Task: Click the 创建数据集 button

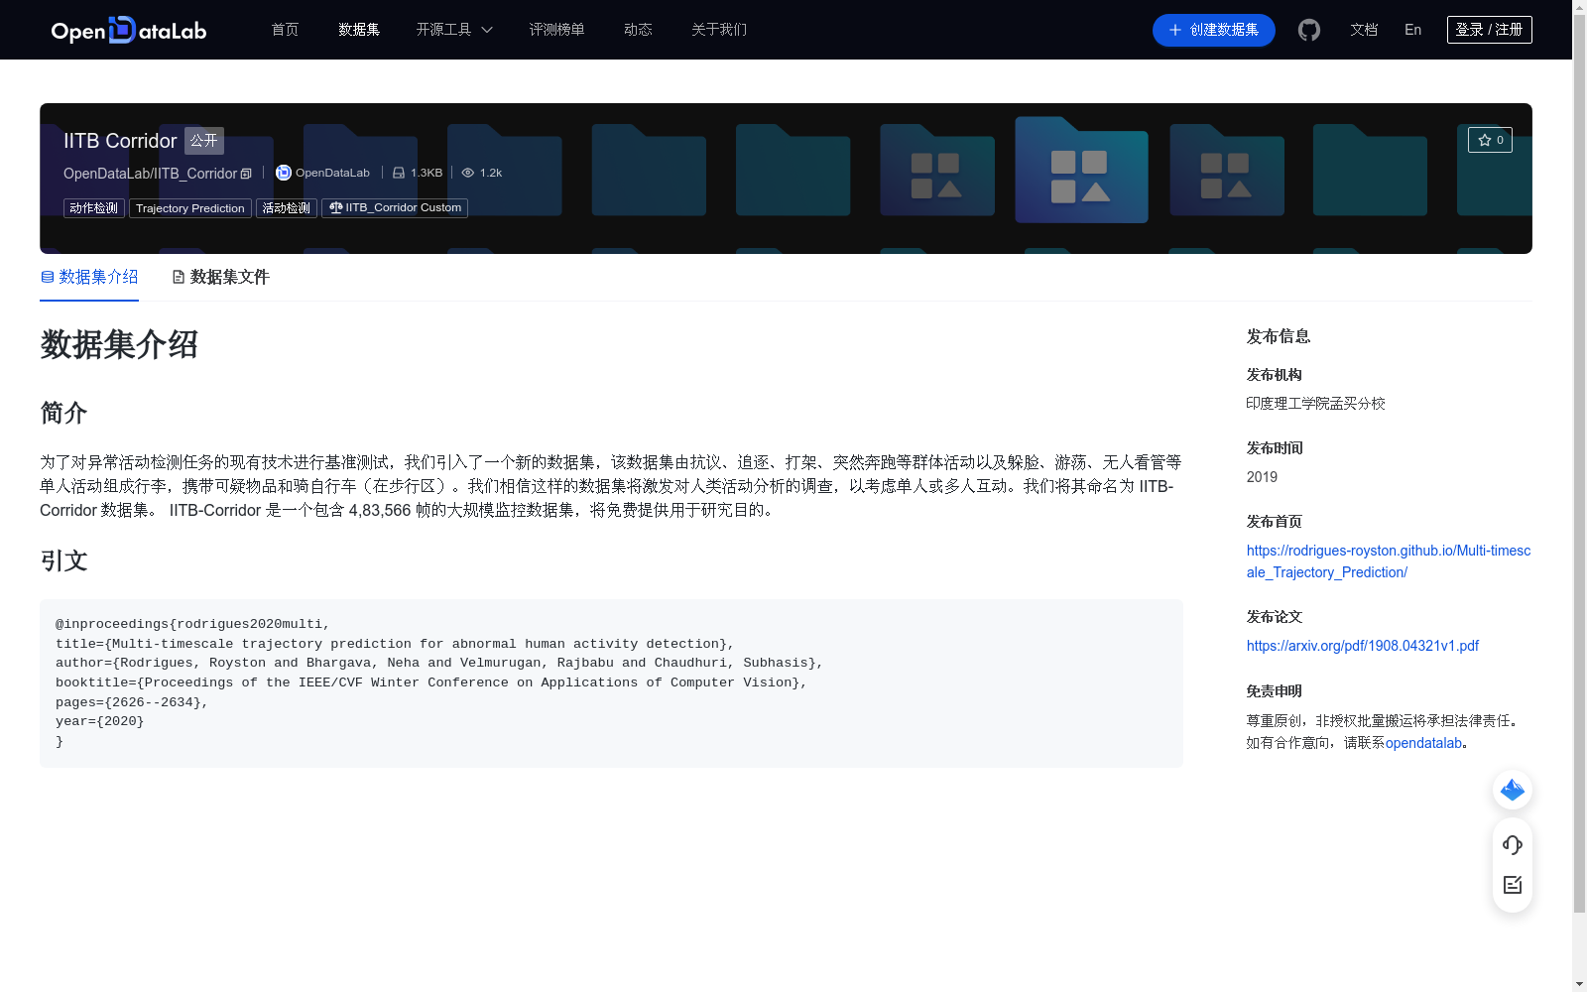Action: click(x=1214, y=30)
